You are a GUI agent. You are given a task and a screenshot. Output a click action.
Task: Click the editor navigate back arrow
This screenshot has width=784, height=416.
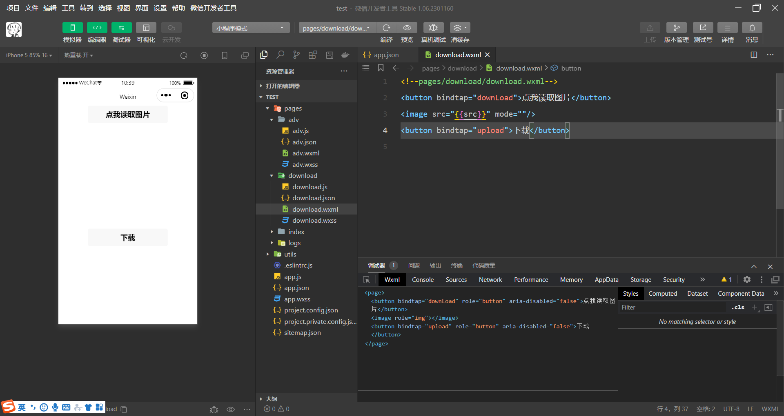[x=396, y=68]
